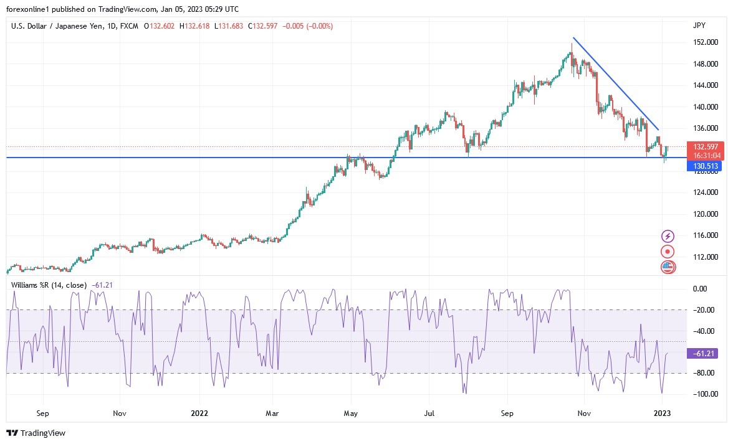The width and height of the screenshot is (733, 444).
Task: Open the red dot earnings event marker
Action: (x=667, y=251)
